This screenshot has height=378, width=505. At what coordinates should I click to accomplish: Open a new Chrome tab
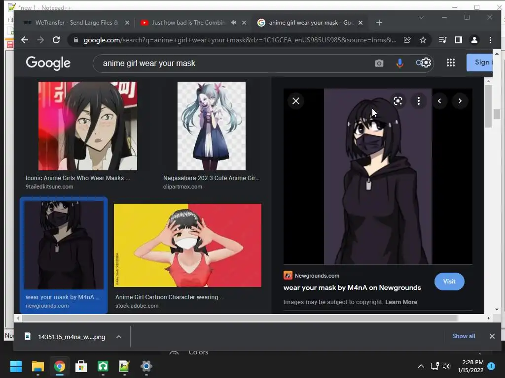[x=379, y=23]
